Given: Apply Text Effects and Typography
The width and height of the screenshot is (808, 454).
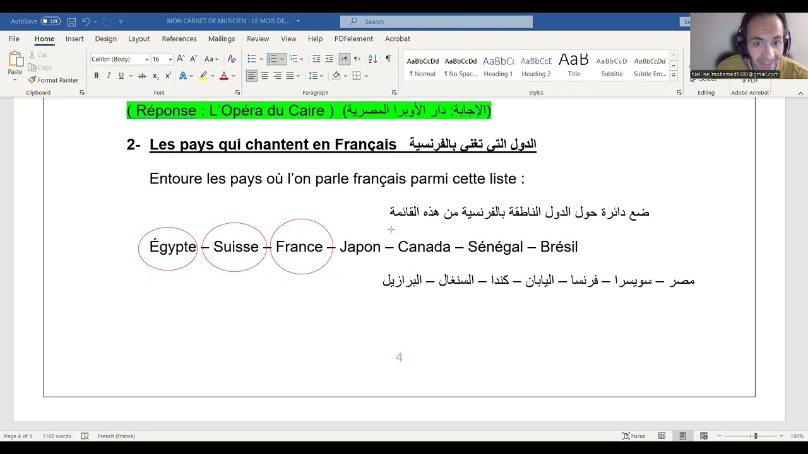Looking at the screenshot, I should 183,76.
